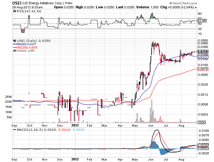Click the StockCharts.com watermark text

[x=183, y=3]
